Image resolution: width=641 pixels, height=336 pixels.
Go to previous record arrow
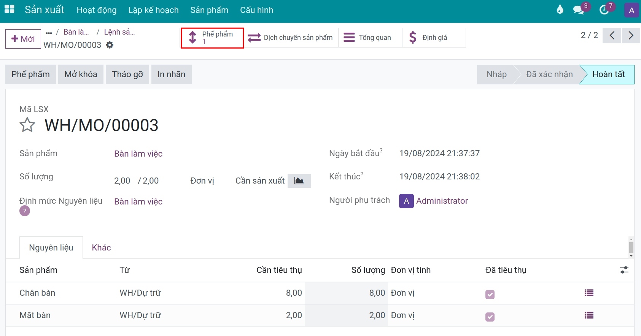click(x=612, y=36)
